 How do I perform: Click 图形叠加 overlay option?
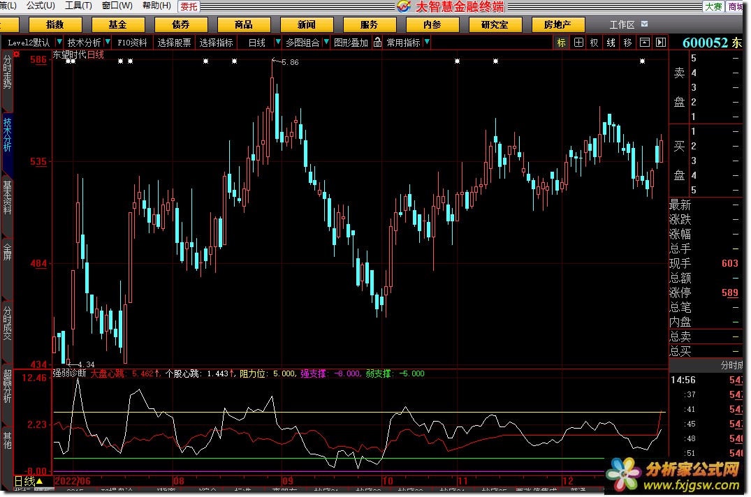tap(351, 43)
